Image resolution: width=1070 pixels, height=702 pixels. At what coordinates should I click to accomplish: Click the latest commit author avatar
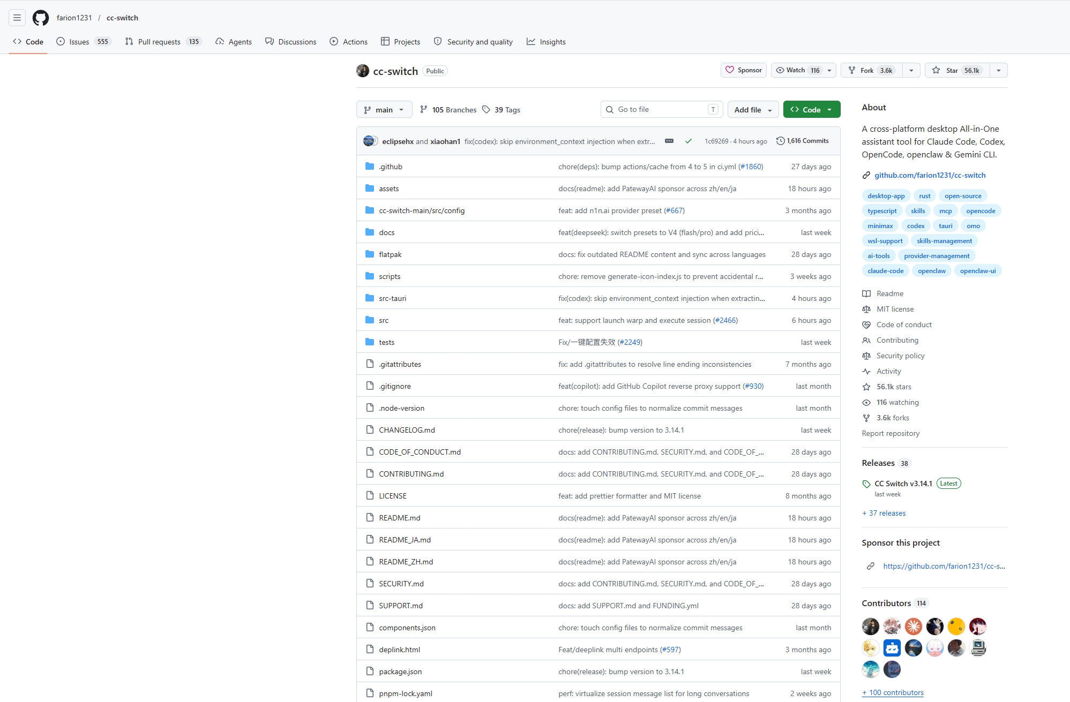369,141
